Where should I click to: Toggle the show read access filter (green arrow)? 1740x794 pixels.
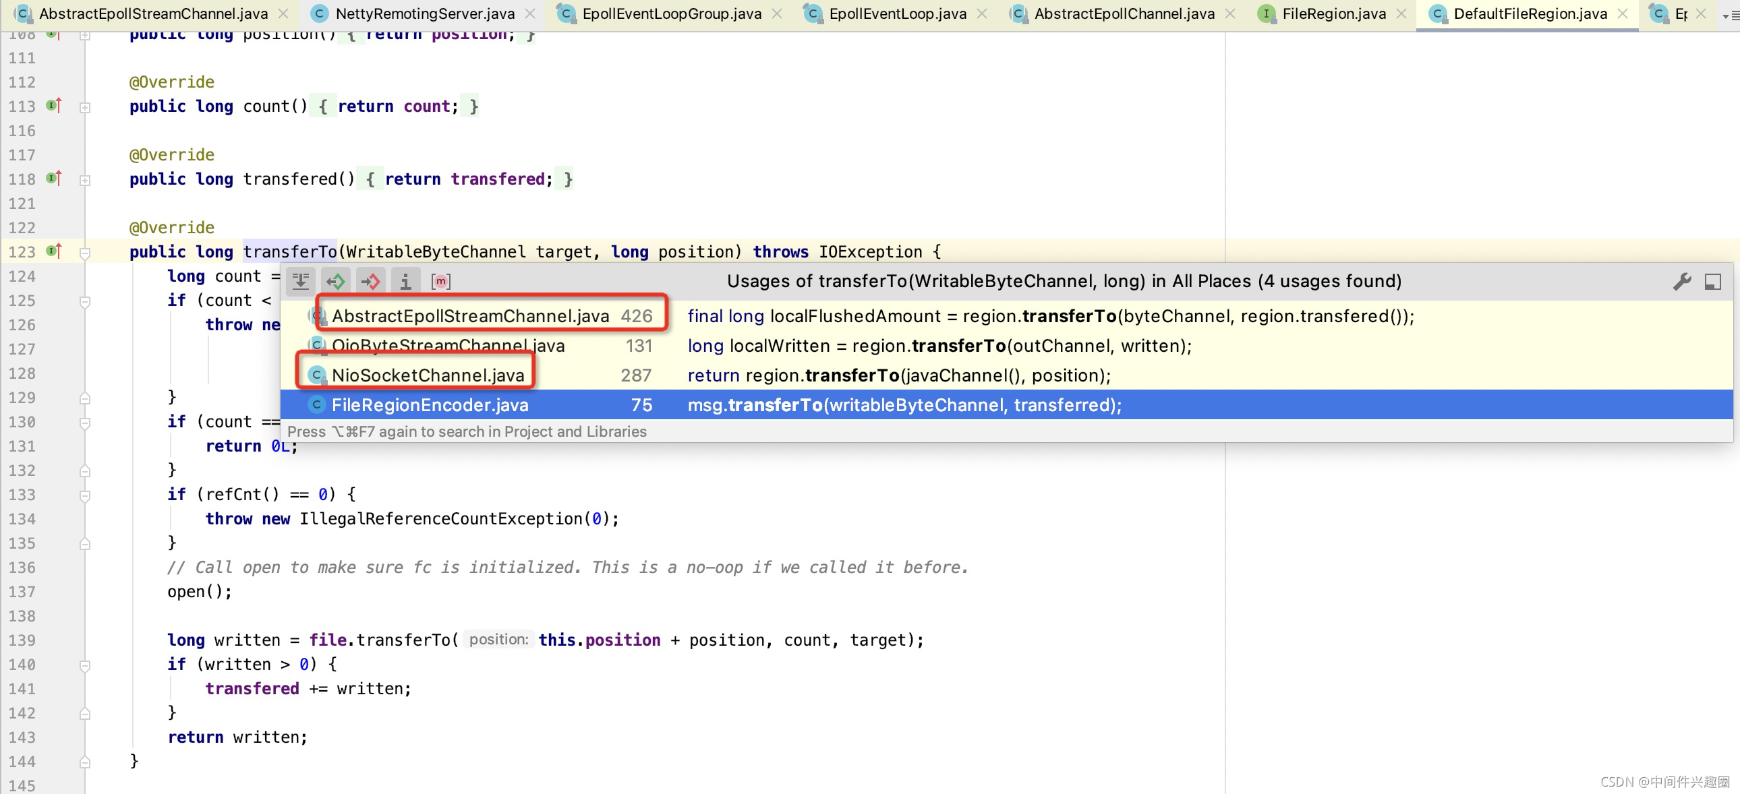pyautogui.click(x=336, y=281)
